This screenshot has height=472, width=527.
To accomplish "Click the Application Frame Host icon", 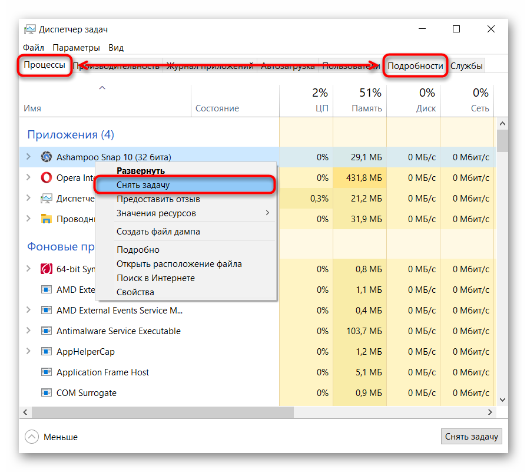I will 46,372.
